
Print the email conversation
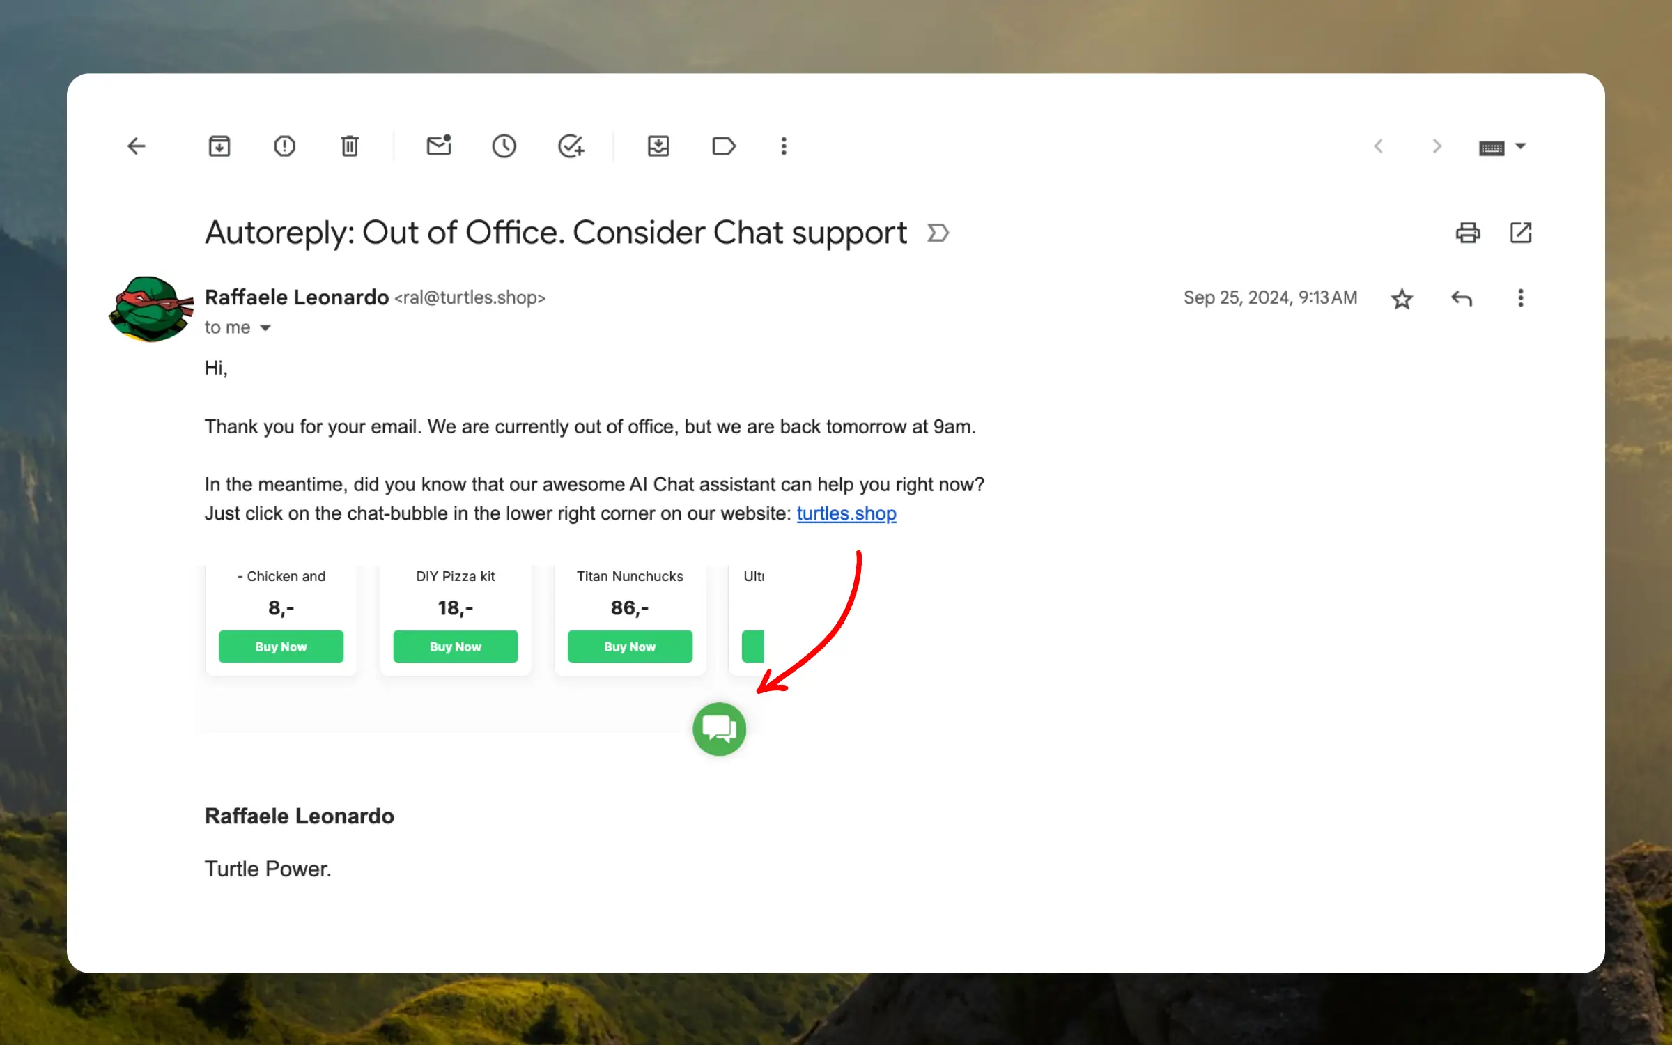tap(1468, 233)
